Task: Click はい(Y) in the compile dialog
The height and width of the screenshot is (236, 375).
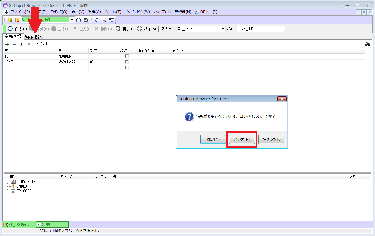Action: 213,139
